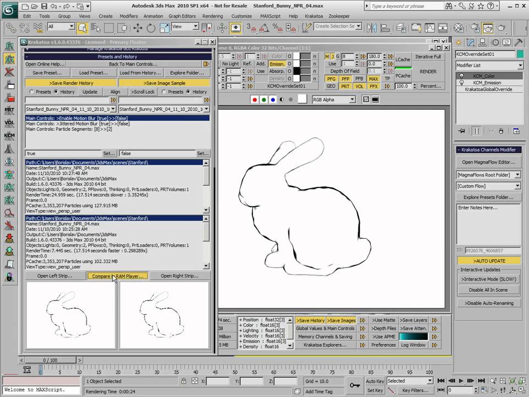Viewport: 529px width, 397px height.
Task: Open the MAXScript menu
Action: [x=270, y=16]
